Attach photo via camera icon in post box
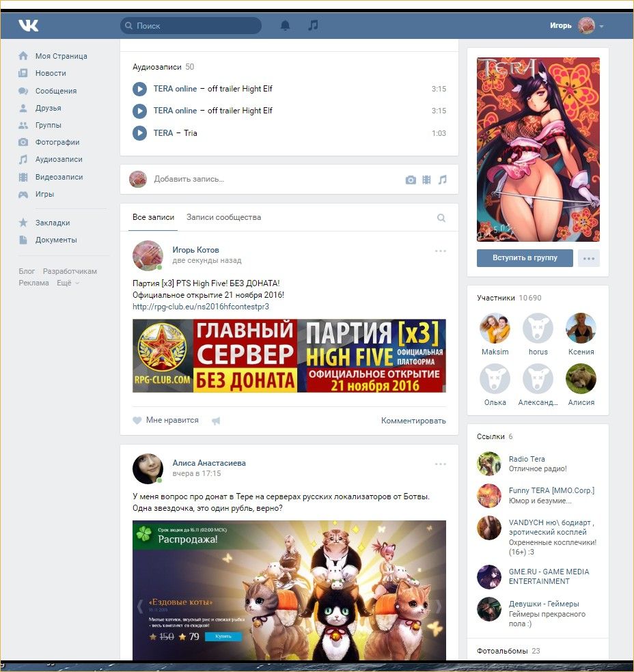The image size is (634, 672). point(411,180)
